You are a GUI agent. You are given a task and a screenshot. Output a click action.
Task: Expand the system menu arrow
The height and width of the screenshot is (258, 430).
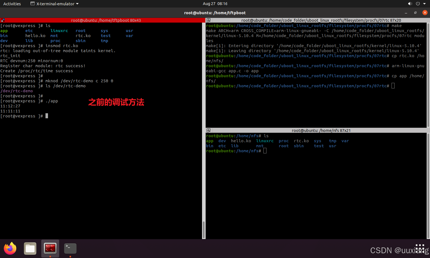(424, 4)
